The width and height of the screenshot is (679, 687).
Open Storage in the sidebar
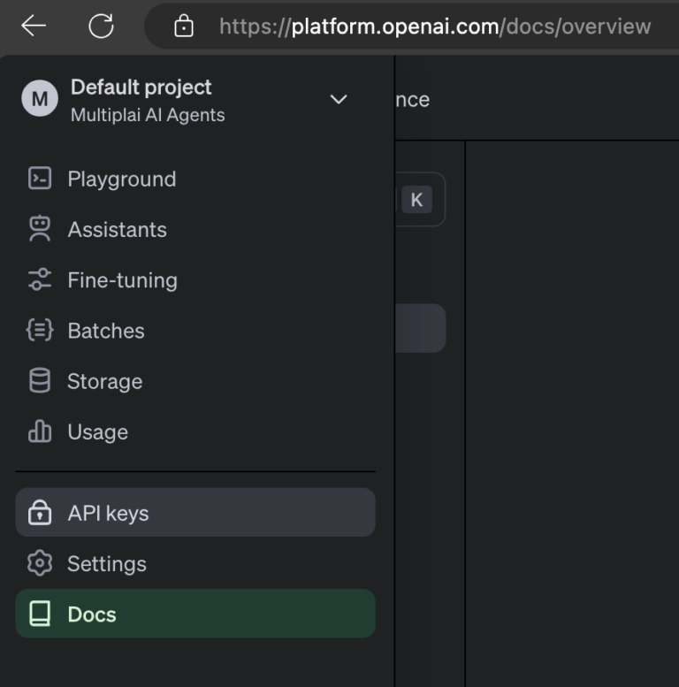pyautogui.click(x=195, y=381)
